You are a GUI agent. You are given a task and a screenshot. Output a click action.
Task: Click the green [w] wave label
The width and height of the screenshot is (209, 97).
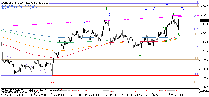coord(108,8)
